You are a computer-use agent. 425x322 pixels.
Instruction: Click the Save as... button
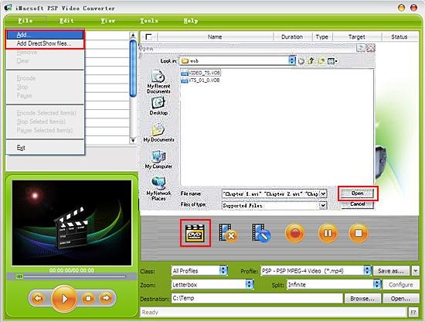click(x=391, y=271)
